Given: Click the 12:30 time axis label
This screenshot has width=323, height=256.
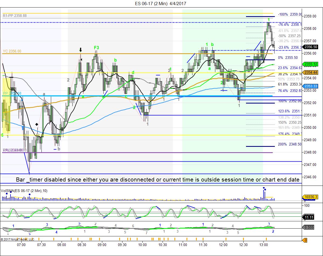Looking at the screenshot, I should pyautogui.click(x=243, y=245).
